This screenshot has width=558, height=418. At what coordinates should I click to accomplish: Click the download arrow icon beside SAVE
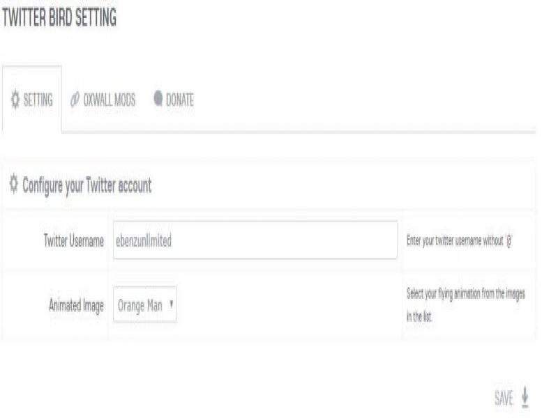[525, 397]
